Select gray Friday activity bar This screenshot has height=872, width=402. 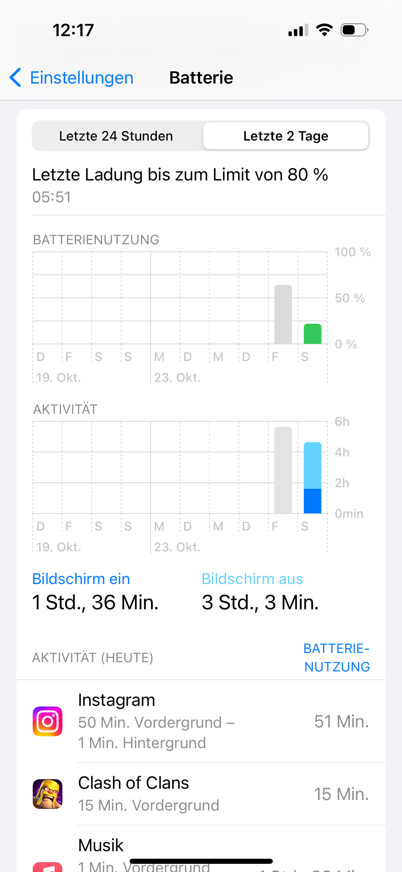click(x=283, y=470)
